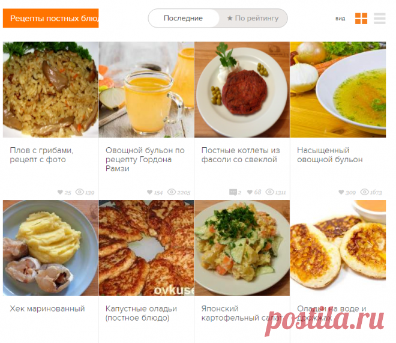Open Капустные оладьи recipe title
Screen dimensions: 396x343
(141, 313)
